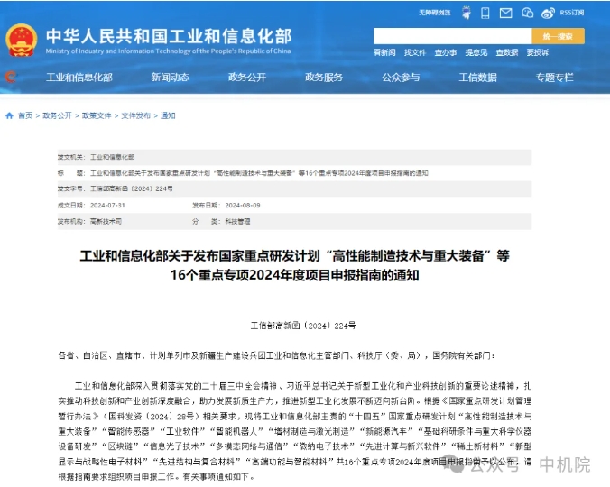Click the 分类 value 科技管理
Viewport: 610px width, 487px height.
pos(237,221)
